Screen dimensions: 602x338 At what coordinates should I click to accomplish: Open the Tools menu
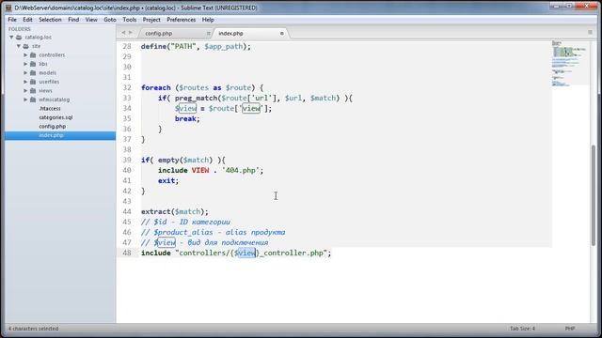click(130, 20)
